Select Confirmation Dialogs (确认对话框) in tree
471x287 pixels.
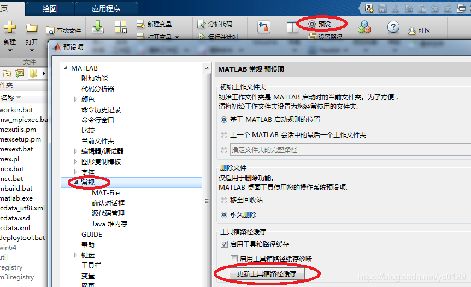click(108, 203)
